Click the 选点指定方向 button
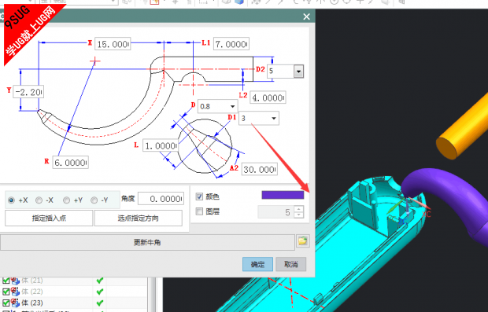Screen dimensions: 488x312 click(x=139, y=218)
